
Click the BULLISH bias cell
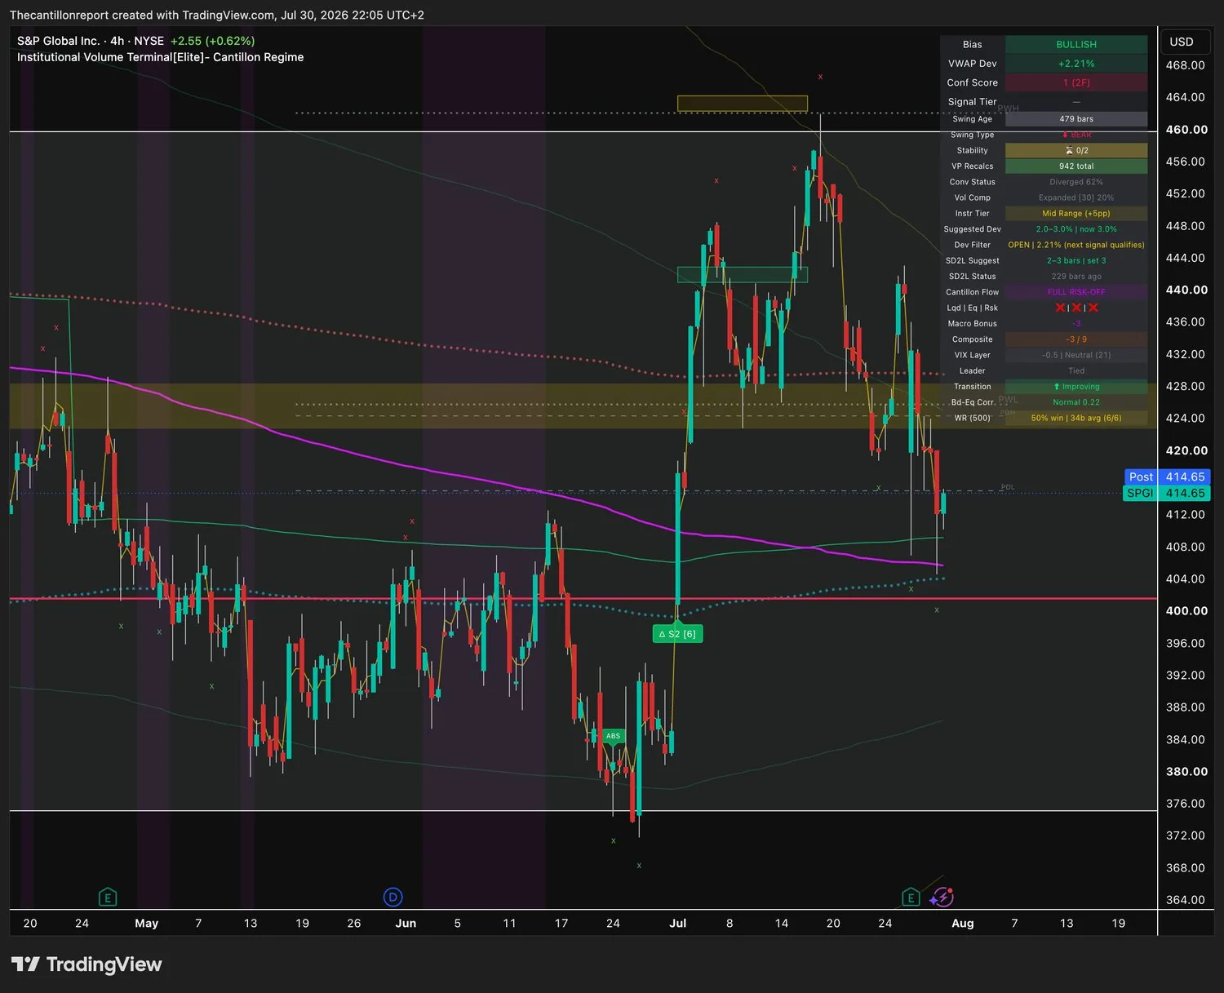click(1076, 45)
